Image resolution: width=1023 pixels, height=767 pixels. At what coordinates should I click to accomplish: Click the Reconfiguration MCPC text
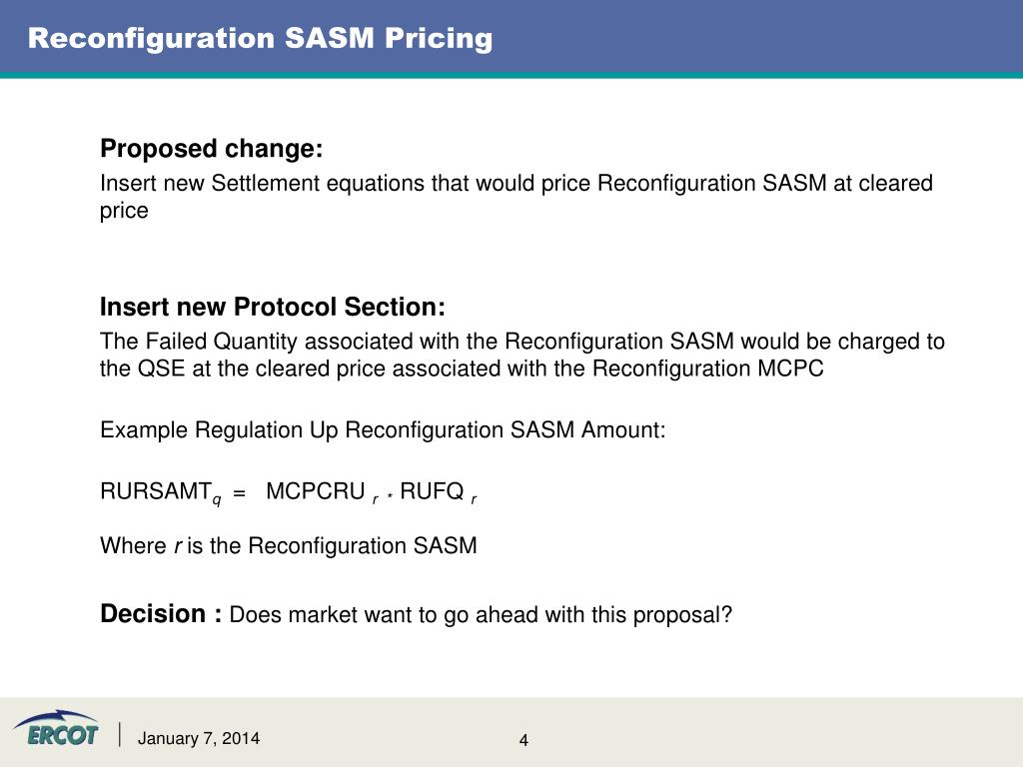coord(708,369)
